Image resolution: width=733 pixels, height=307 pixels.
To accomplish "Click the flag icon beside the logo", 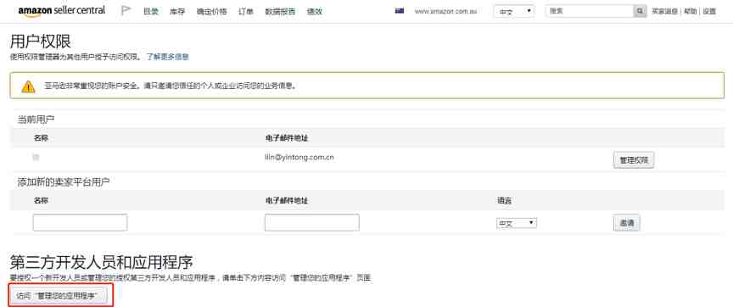I will (126, 11).
